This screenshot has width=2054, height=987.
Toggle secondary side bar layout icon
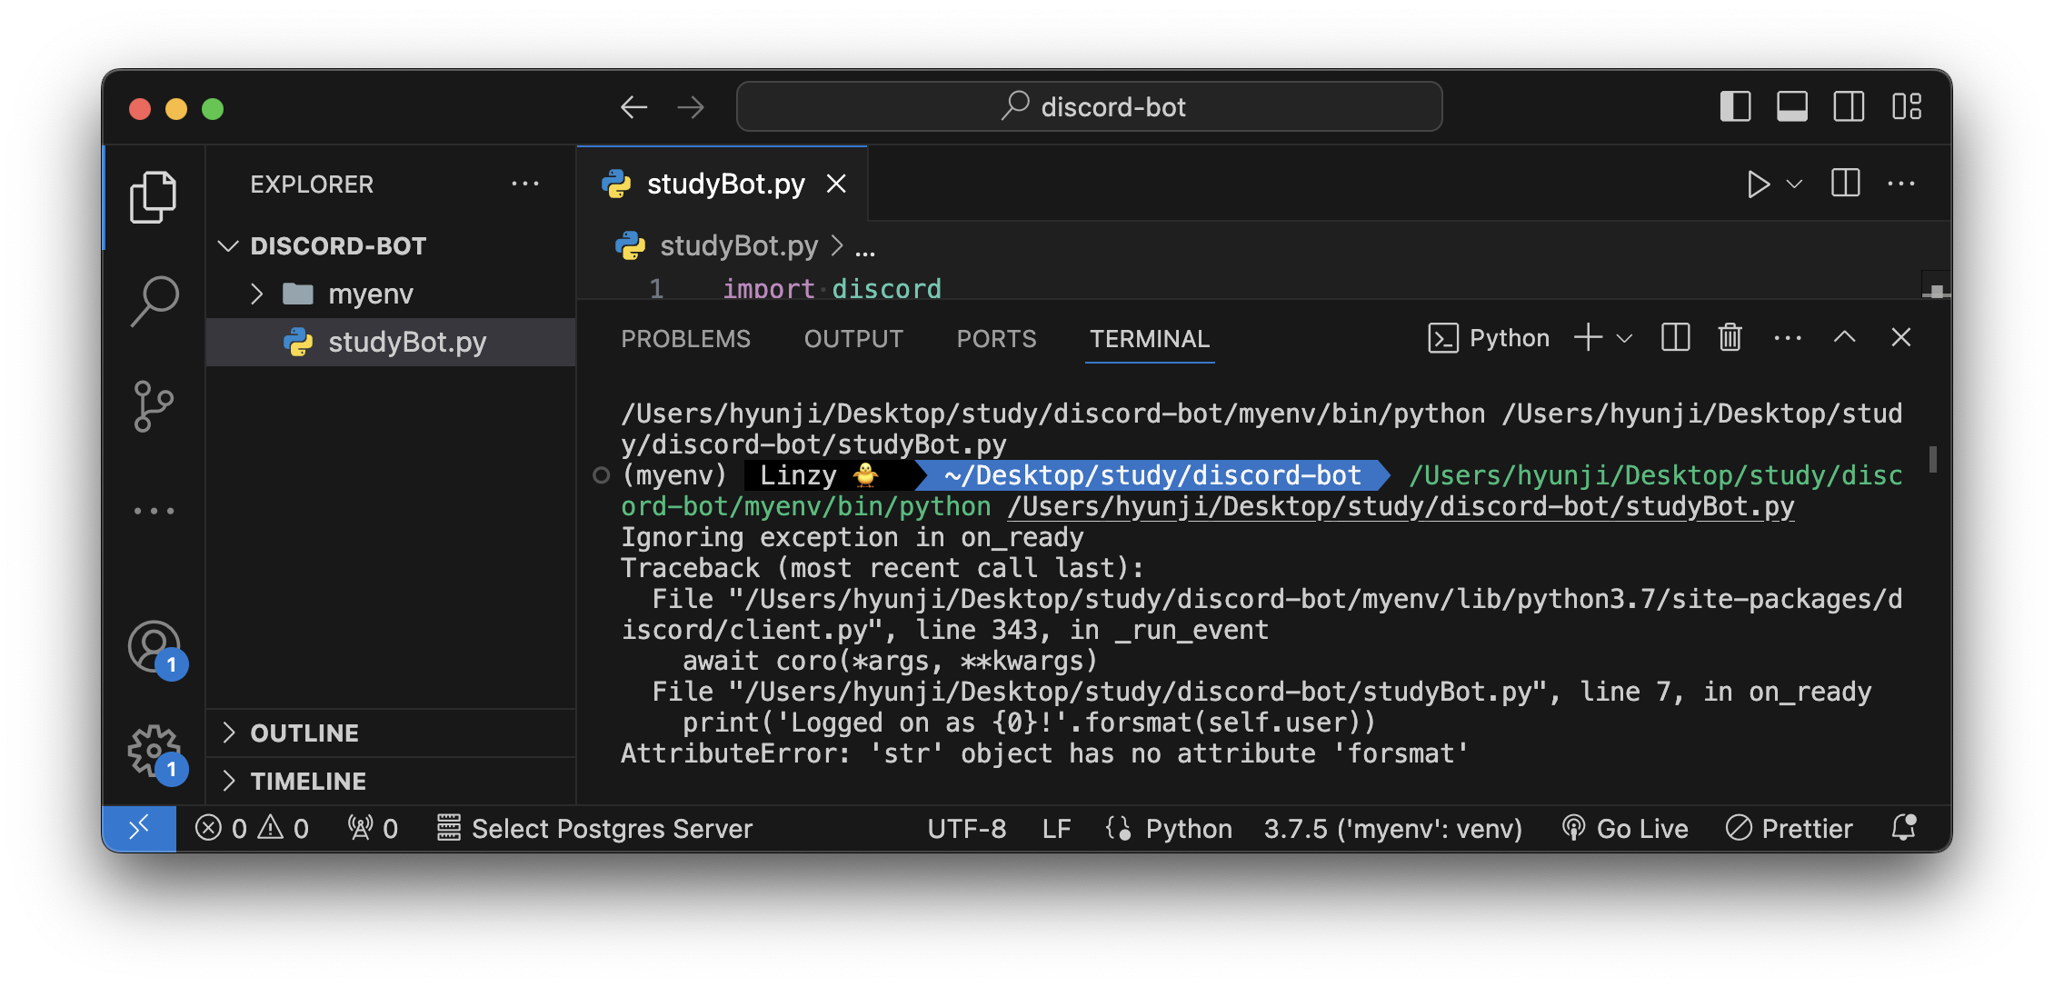[x=1849, y=106]
